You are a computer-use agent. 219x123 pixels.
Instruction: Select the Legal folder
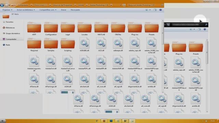68,28
